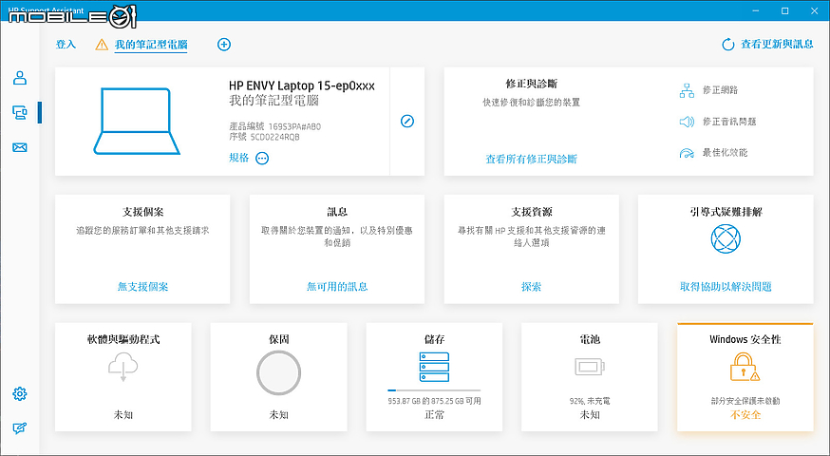
Task: Click the 軟體與驅動程式 card title
Action: [123, 339]
